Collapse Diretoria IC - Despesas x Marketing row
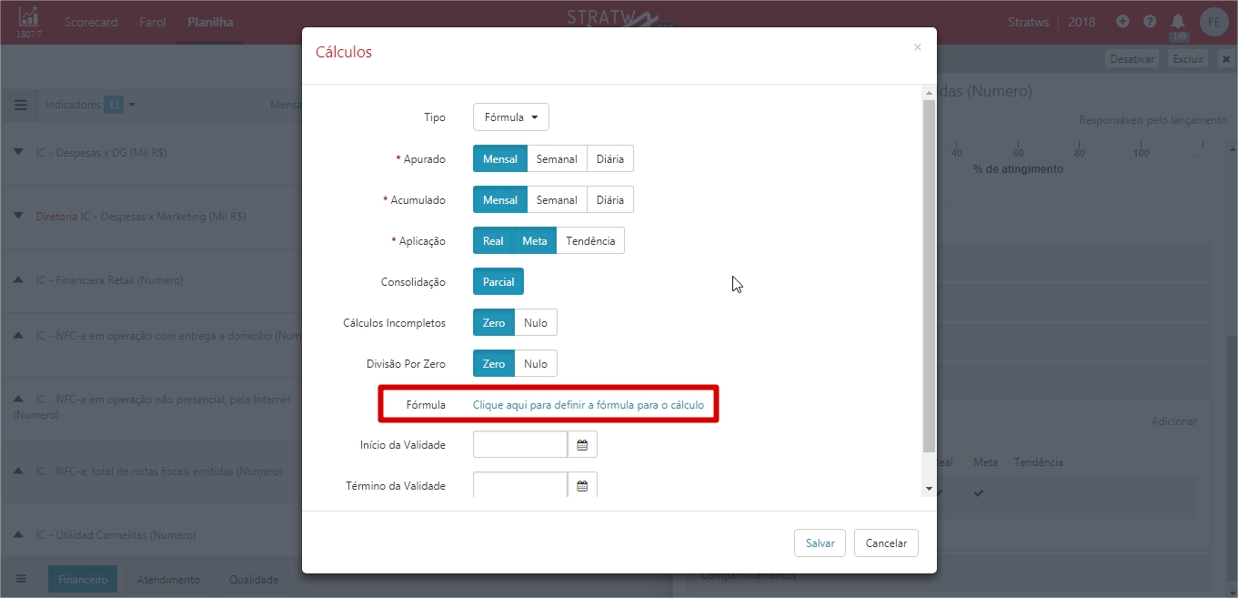The image size is (1238, 598). (x=18, y=217)
